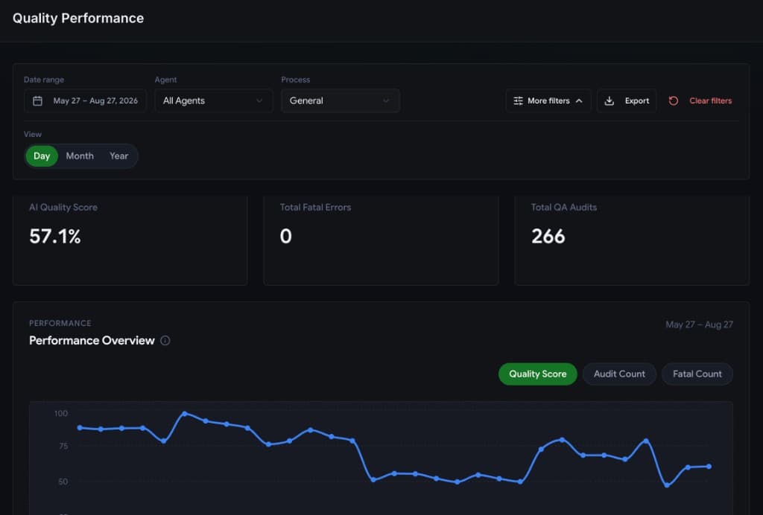Click the highest data point on the chart line

pyautogui.click(x=185, y=414)
